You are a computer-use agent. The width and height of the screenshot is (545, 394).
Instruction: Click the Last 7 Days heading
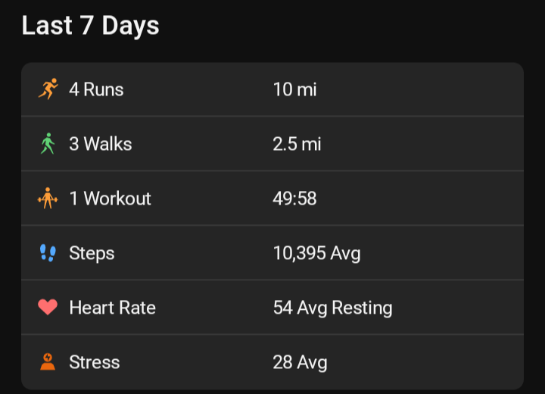point(90,26)
